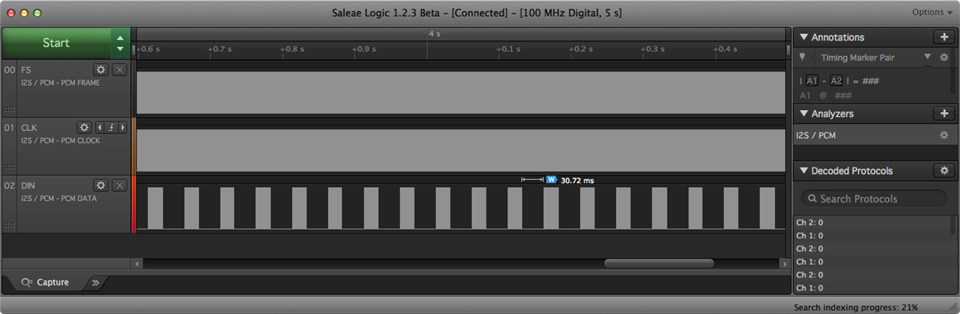This screenshot has height=314, width=960.
Task: Start a new logic capture
Action: coord(56,43)
